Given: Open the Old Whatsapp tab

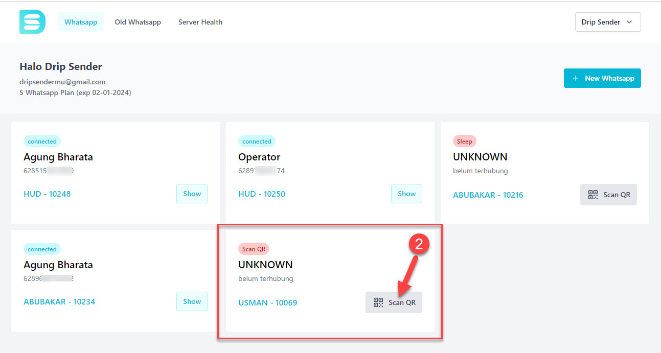Looking at the screenshot, I should (138, 22).
